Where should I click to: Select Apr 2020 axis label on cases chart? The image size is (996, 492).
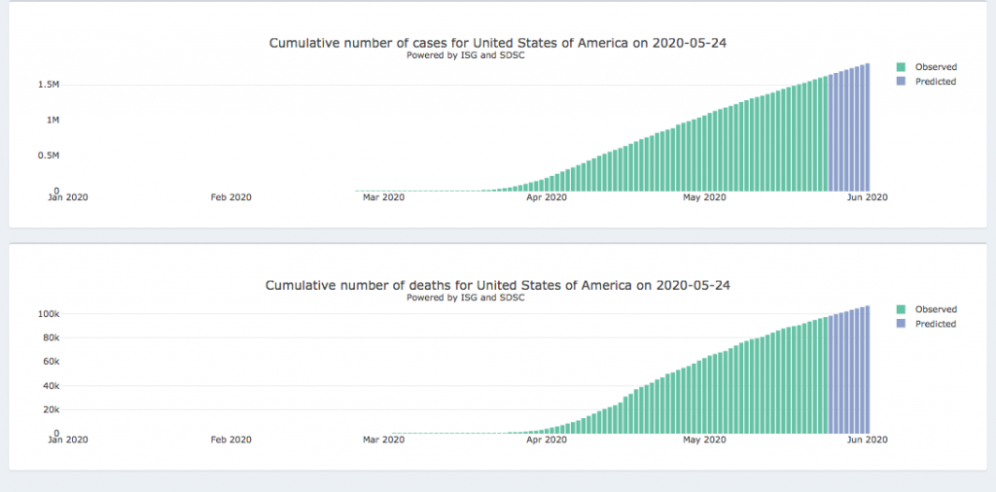point(546,197)
